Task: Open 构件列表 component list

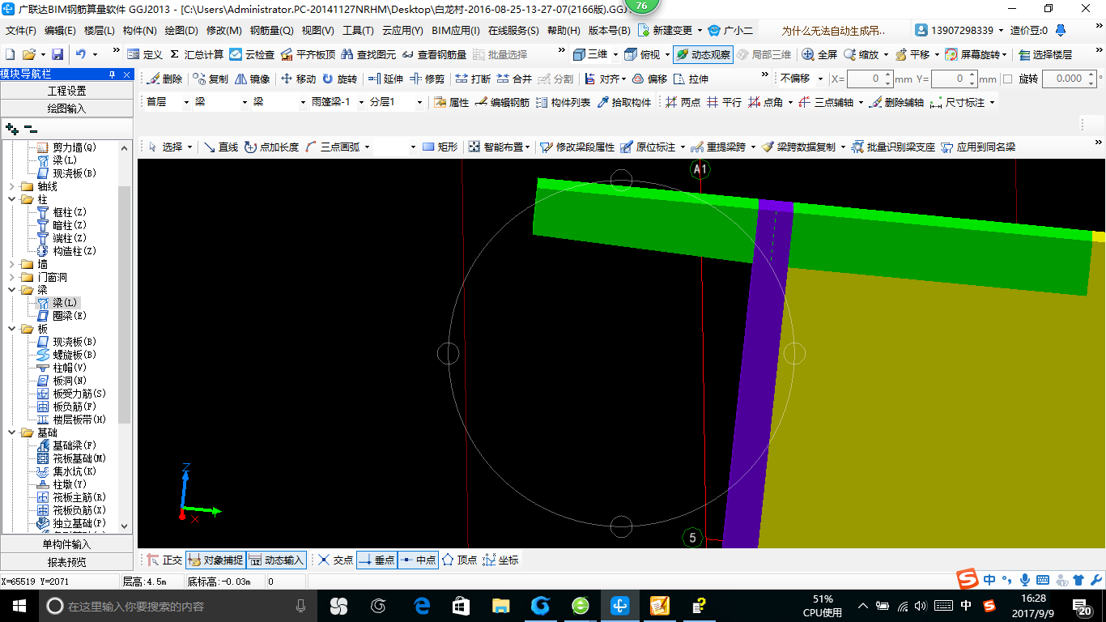Action: point(564,102)
